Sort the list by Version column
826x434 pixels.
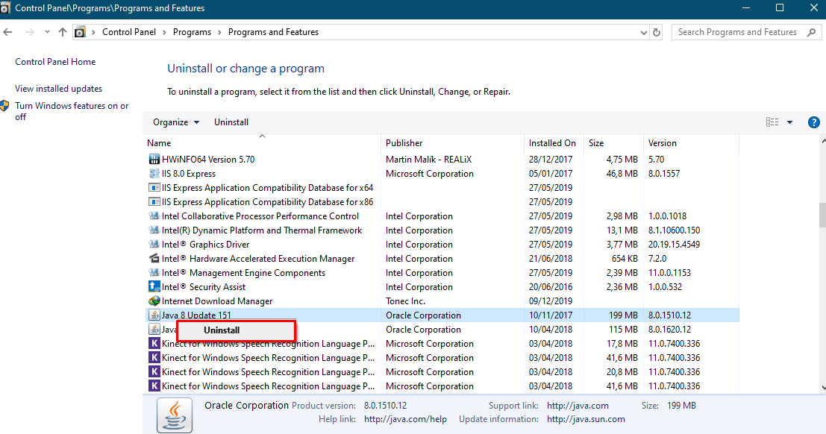tap(691, 142)
